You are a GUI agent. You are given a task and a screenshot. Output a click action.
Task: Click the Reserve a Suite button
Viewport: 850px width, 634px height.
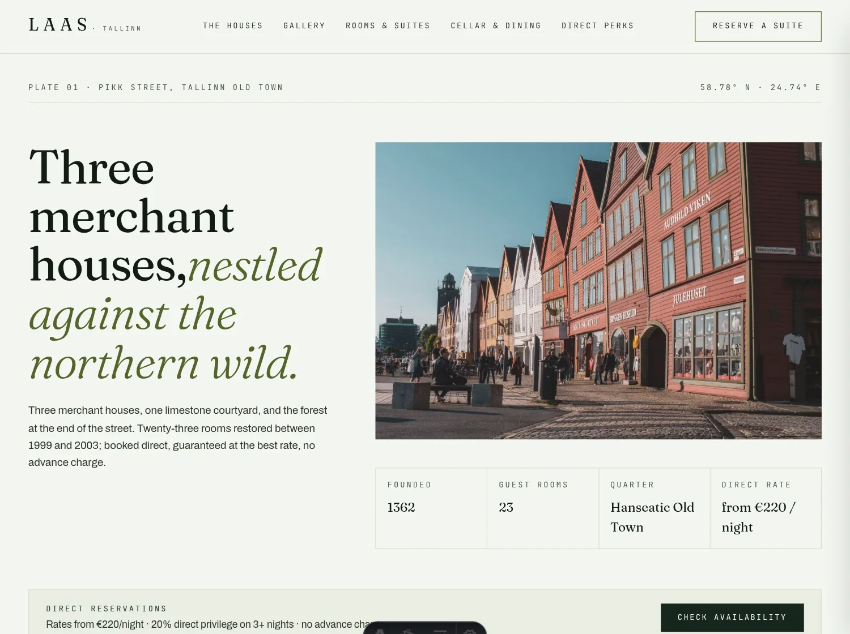(758, 27)
